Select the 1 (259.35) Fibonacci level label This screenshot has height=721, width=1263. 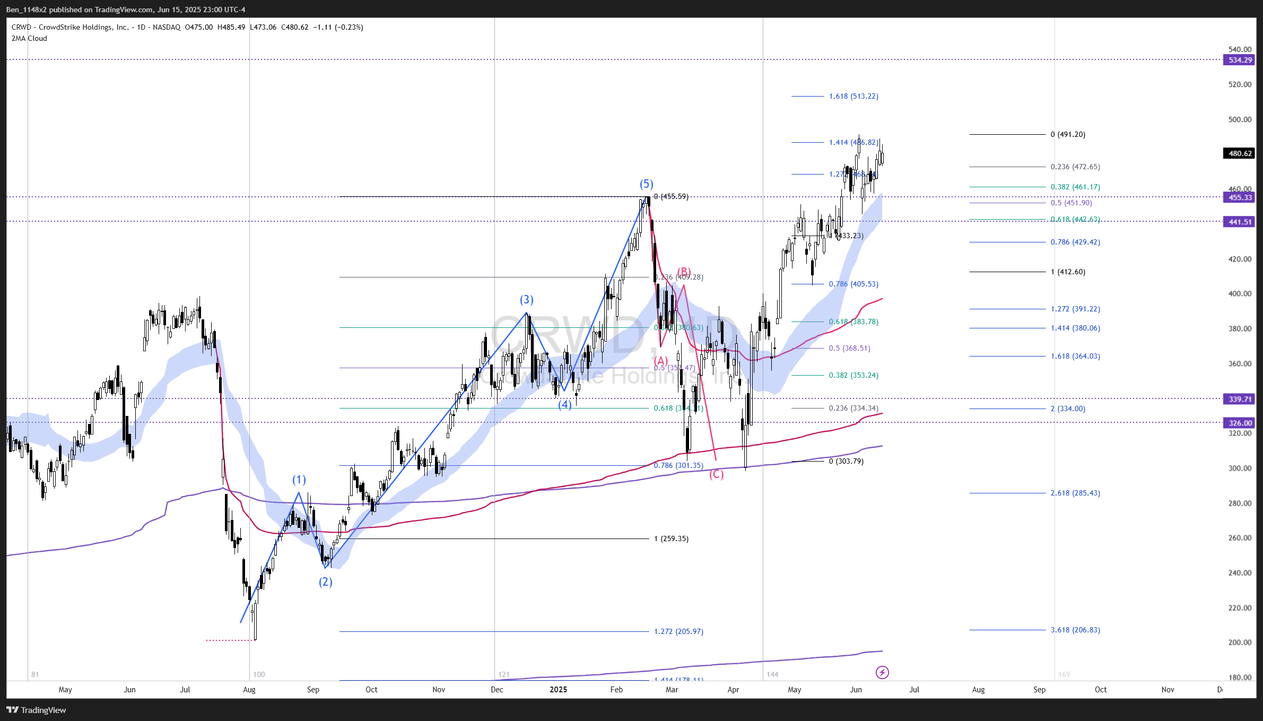(x=671, y=538)
